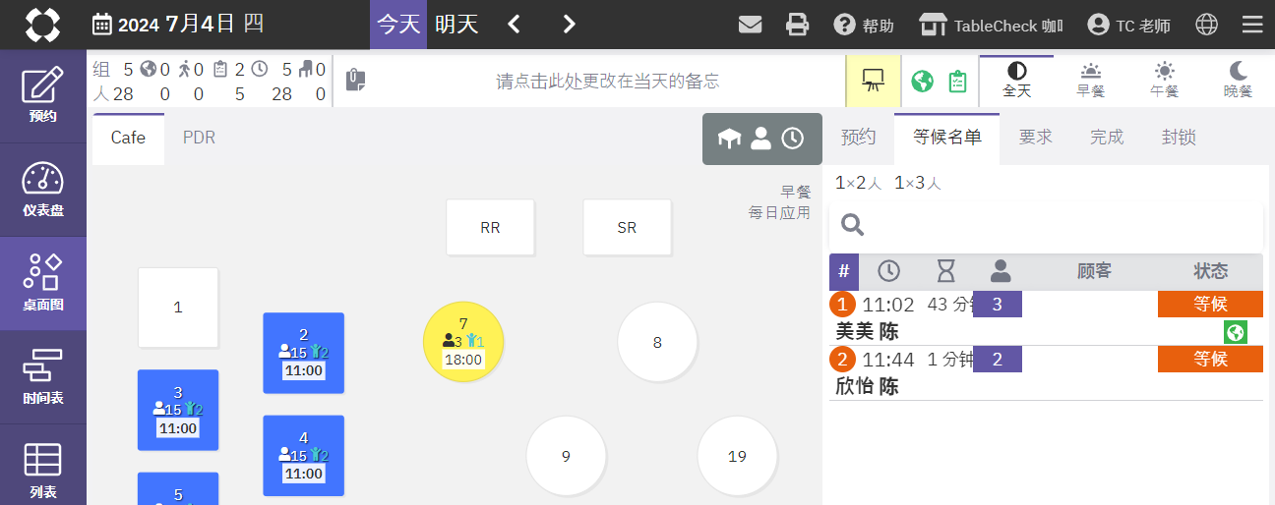The height and width of the screenshot is (505, 1275).
Task: Open 等候 status for 欣怡 陈
Action: tap(1210, 360)
